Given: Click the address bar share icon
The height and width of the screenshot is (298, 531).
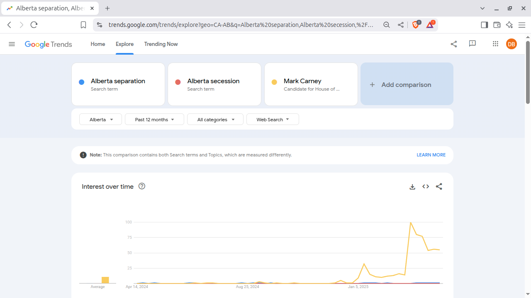Looking at the screenshot, I should 401,25.
